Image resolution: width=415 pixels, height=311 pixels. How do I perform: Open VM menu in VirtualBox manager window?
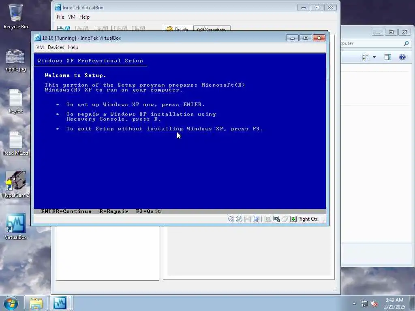pos(72,17)
